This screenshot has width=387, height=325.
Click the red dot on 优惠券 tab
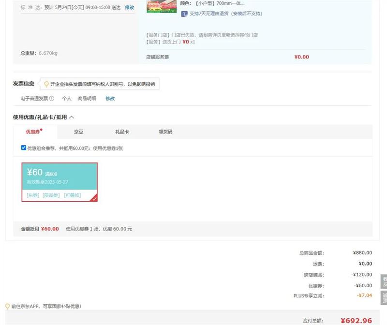(42, 129)
